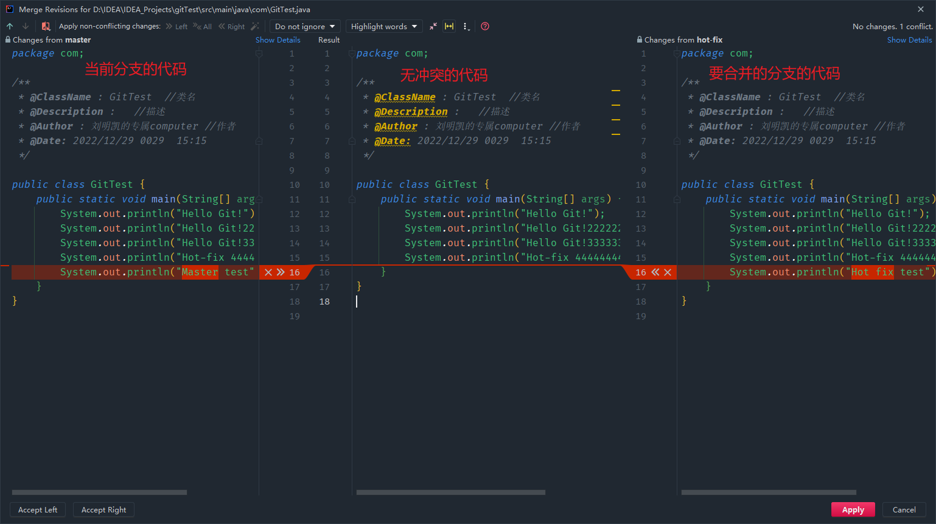Click 'package com;' in the result pane
This screenshot has height=524, width=936.
tap(393, 53)
